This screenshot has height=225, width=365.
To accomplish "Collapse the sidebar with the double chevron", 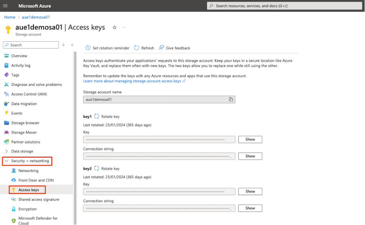I will coord(72,45).
